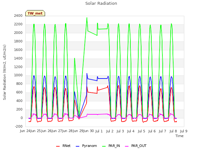The width and height of the screenshot is (203, 152).
Task: Click the 600 y-axis tick label
Action: coord(19,92)
